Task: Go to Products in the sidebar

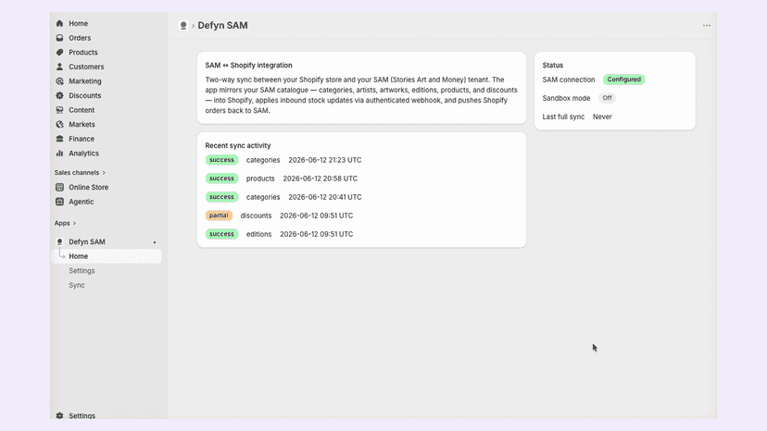Action: 83,53
